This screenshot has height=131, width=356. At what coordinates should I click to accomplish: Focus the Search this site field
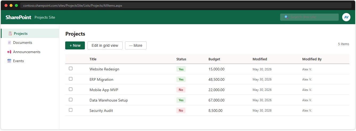coord(309,17)
